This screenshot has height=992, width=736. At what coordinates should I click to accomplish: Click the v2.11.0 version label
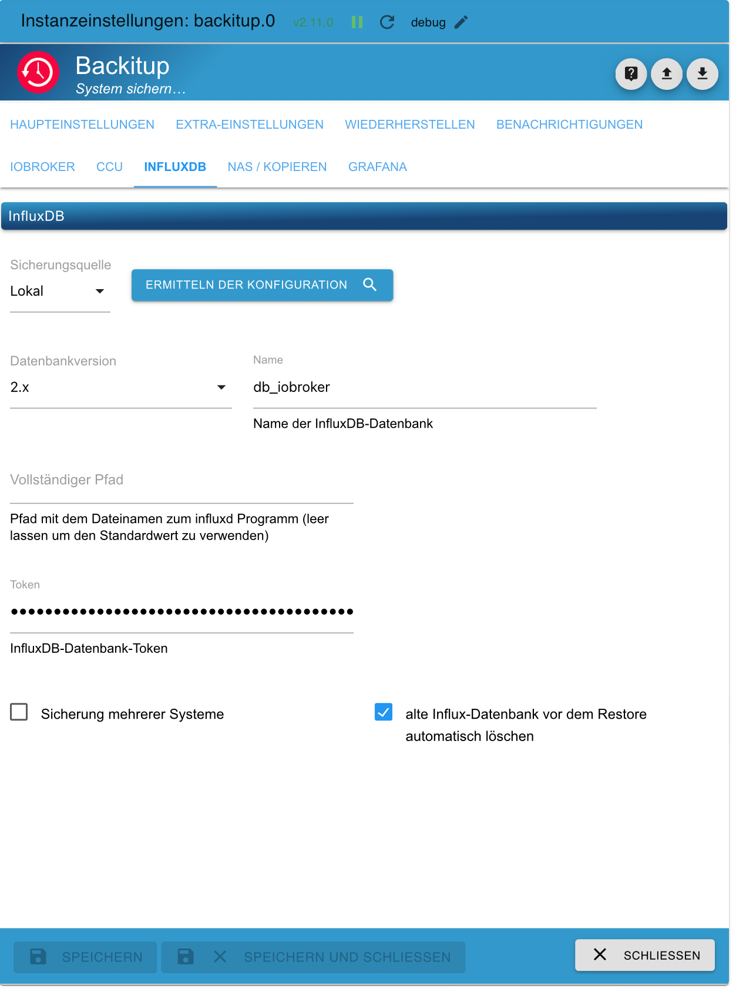coord(313,22)
